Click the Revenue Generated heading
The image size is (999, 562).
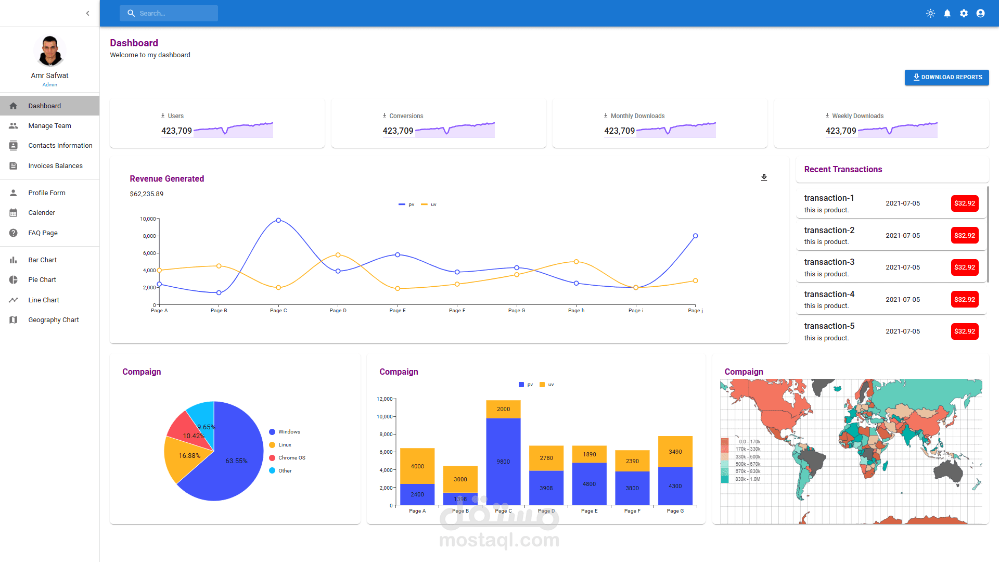click(166, 179)
